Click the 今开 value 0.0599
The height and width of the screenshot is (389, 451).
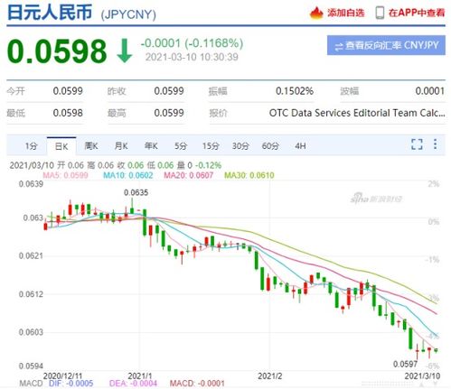[68, 91]
